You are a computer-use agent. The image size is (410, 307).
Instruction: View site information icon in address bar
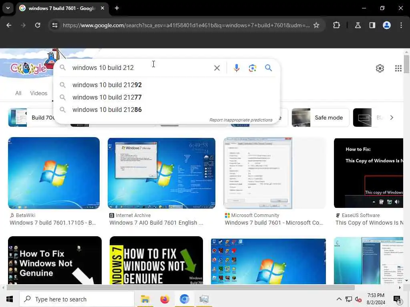54,25
